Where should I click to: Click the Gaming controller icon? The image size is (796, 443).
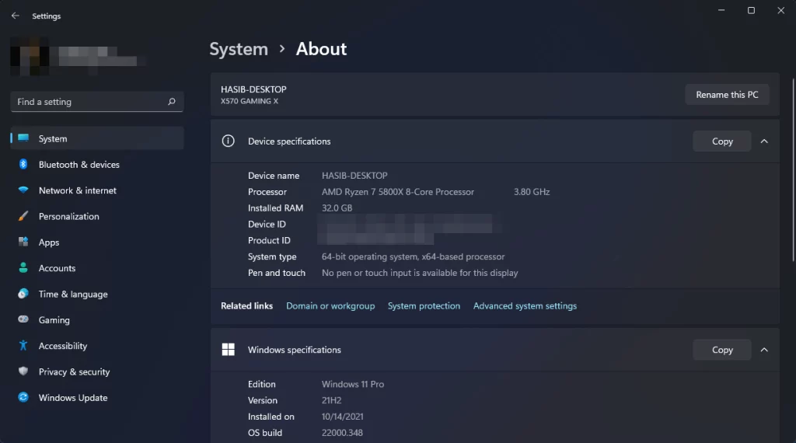tap(23, 319)
